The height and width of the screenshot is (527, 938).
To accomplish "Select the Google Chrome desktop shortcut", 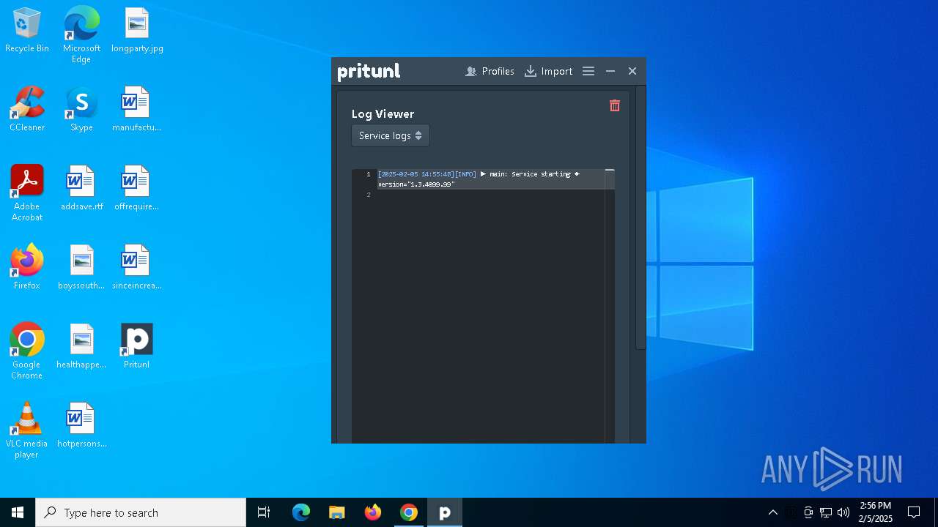I will tap(27, 351).
